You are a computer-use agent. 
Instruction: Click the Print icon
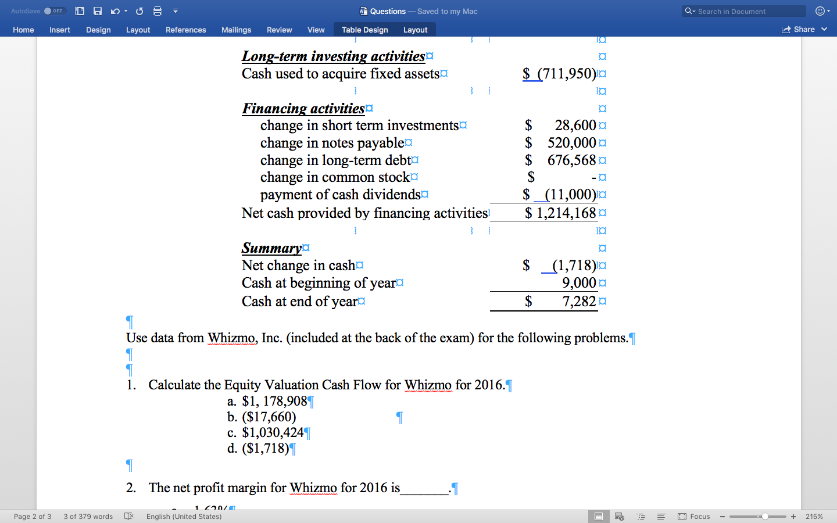pos(158,11)
